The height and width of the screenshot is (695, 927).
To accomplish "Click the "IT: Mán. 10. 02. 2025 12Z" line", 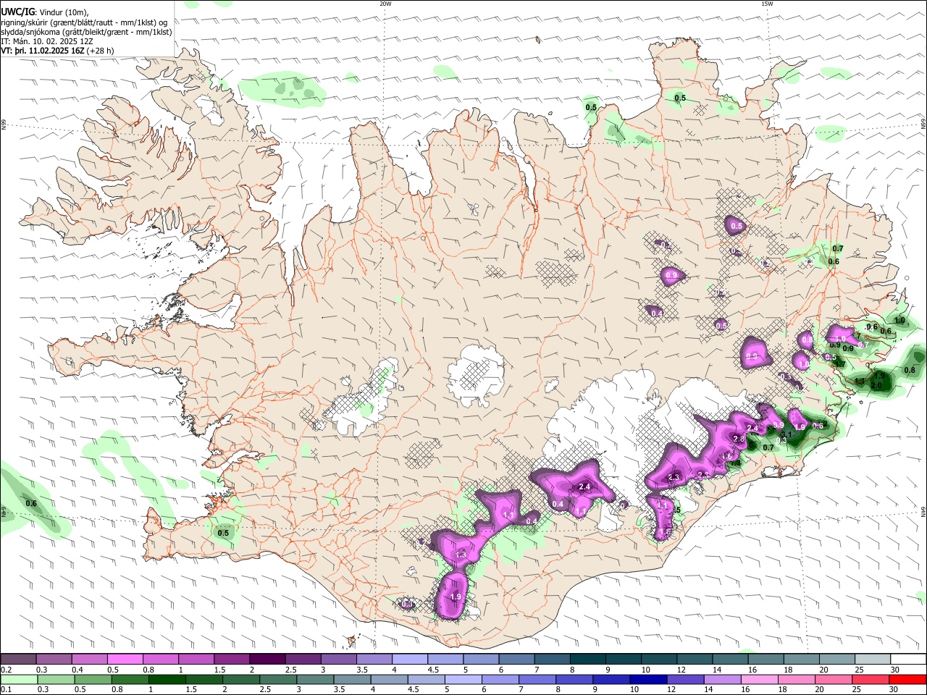I will tap(47, 41).
